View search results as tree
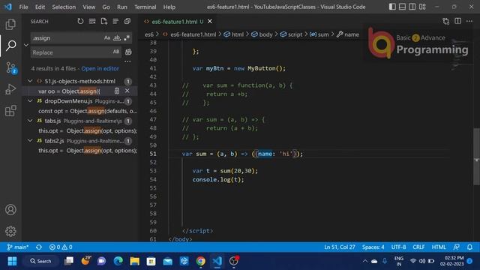The image size is (480, 270). [115, 22]
